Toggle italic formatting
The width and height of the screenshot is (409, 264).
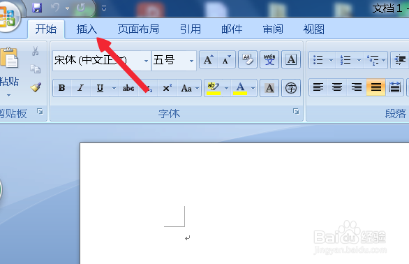pos(81,88)
